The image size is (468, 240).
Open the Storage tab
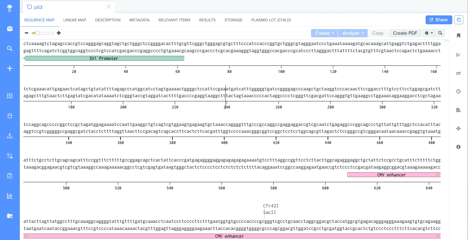(x=233, y=20)
